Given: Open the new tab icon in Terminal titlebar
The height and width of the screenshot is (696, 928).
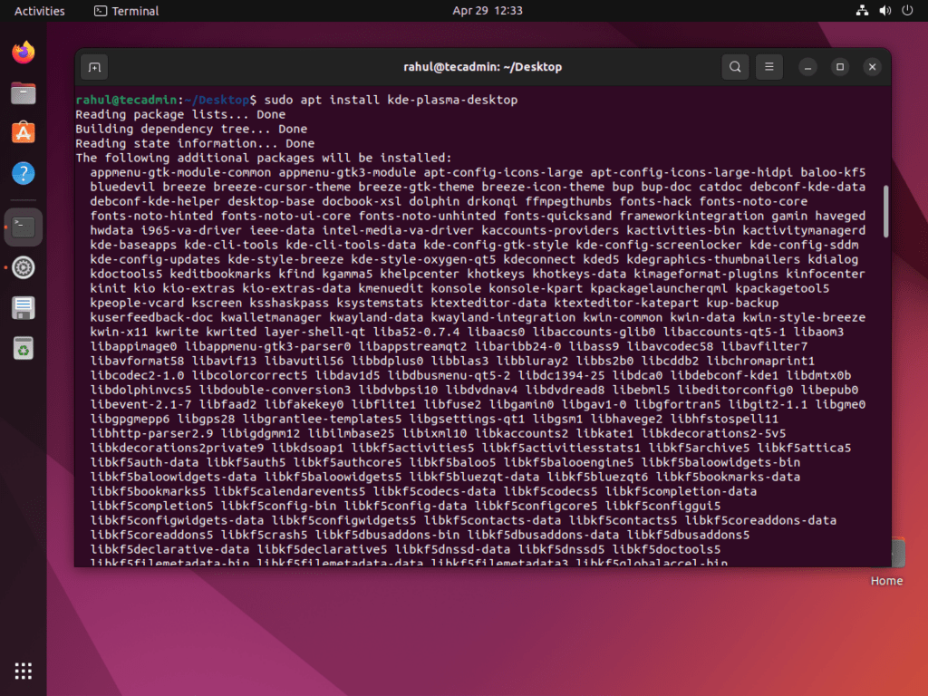Looking at the screenshot, I should (x=93, y=67).
